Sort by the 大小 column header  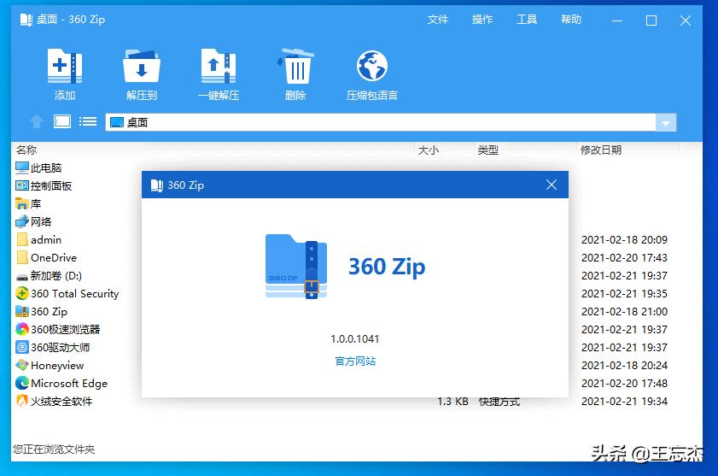[x=429, y=150]
